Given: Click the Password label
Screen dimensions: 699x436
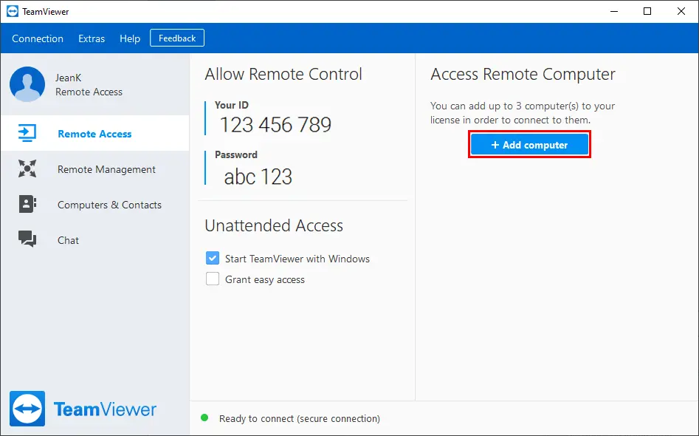Looking at the screenshot, I should tap(236, 155).
